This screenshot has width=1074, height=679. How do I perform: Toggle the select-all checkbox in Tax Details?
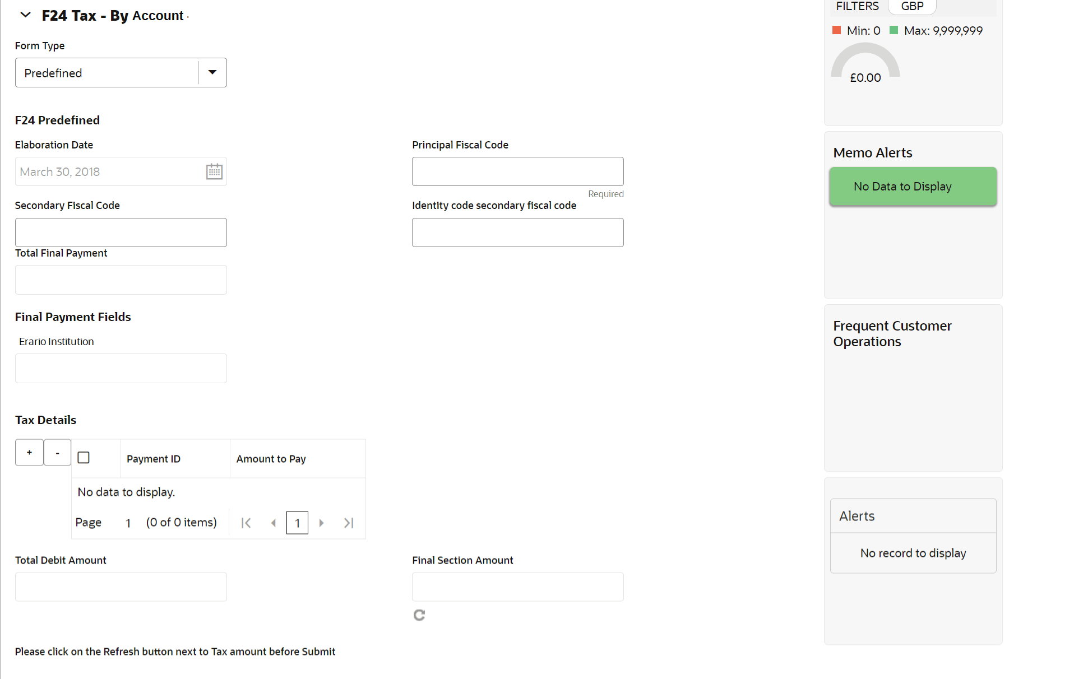[84, 458]
